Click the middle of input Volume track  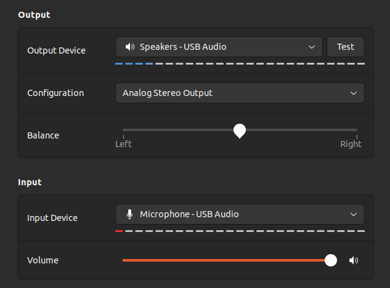[x=227, y=260]
